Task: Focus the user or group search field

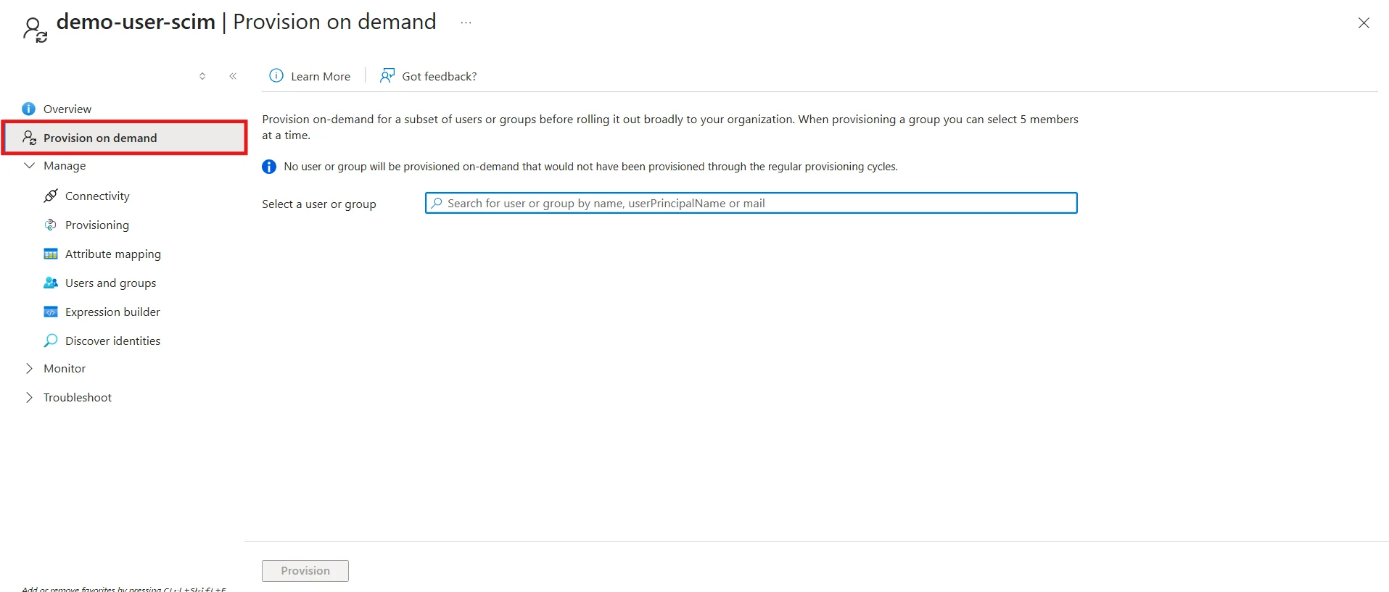Action: pos(751,203)
